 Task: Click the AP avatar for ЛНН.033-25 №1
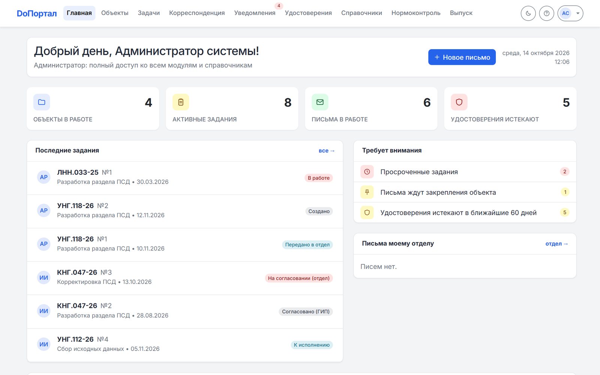(44, 177)
